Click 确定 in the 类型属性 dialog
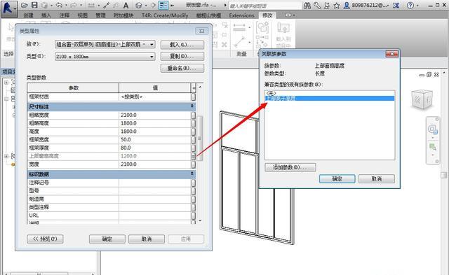The image size is (449, 275). coord(107,239)
